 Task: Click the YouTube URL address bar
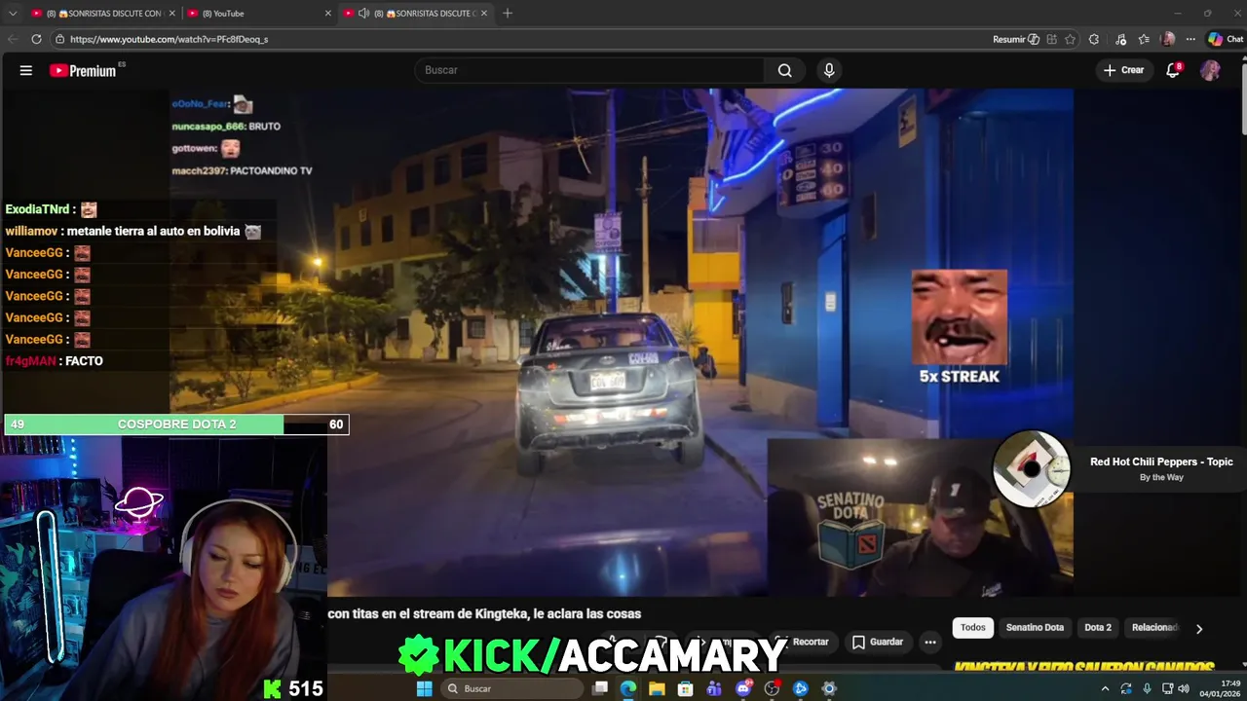526,39
